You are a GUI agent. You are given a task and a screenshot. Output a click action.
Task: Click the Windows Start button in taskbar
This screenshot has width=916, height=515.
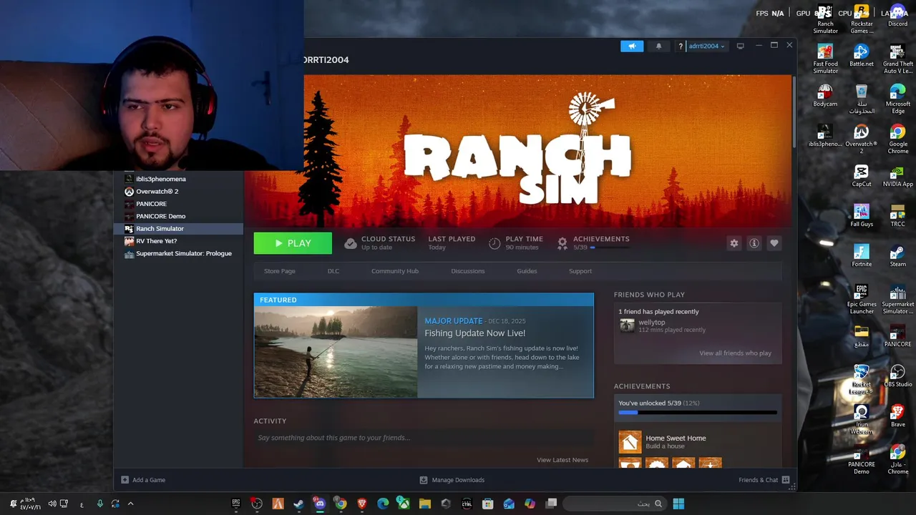pos(678,504)
